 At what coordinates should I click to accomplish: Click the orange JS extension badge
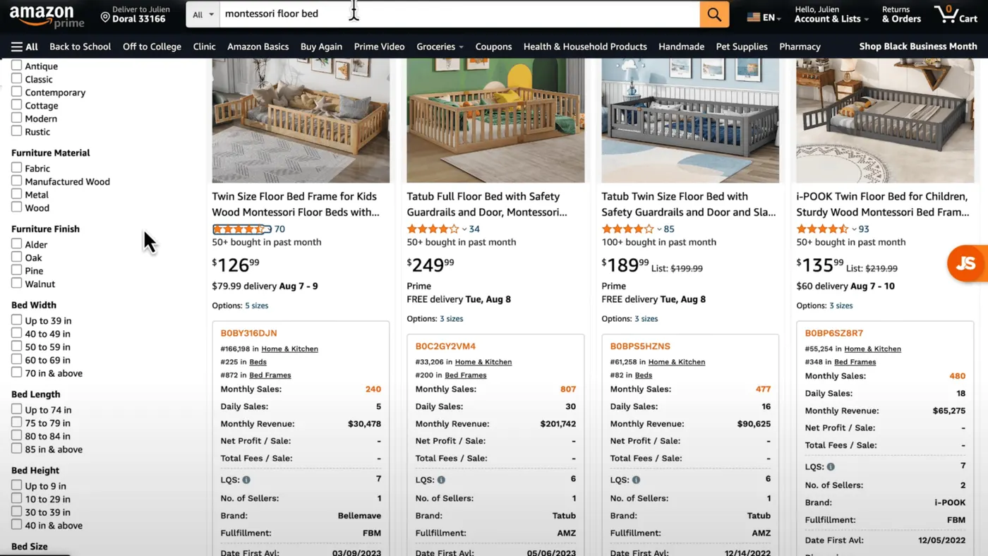click(x=966, y=263)
